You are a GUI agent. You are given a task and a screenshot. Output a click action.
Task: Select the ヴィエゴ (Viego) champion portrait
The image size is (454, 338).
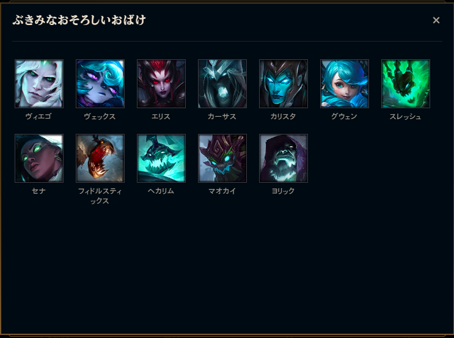click(39, 84)
